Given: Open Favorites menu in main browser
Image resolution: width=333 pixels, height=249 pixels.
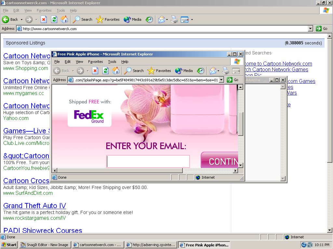Looking at the screenshot, I should tap(44, 10).
